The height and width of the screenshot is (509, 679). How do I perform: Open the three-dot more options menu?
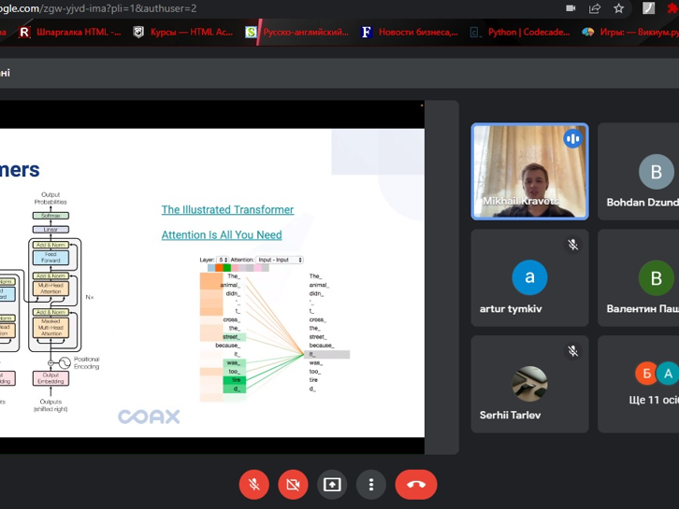(x=371, y=485)
